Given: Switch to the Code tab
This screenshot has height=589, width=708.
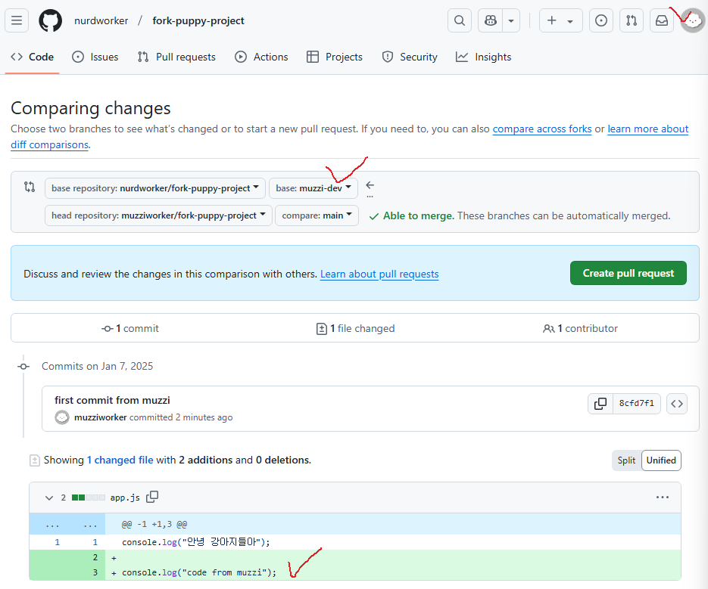Looking at the screenshot, I should 32,57.
